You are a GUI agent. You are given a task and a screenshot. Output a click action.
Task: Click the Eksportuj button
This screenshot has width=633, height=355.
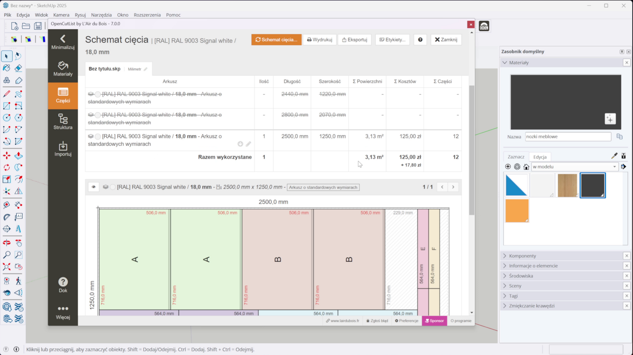point(354,40)
